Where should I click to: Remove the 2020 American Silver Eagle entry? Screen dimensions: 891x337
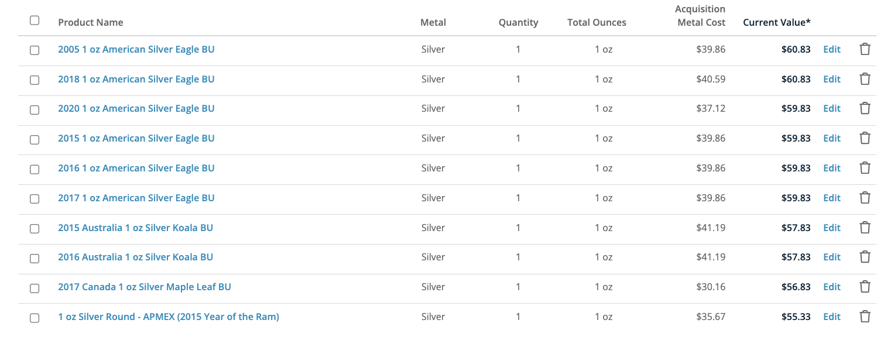coord(865,108)
